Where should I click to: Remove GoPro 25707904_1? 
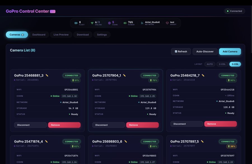pyautogui.click(x=143, y=125)
